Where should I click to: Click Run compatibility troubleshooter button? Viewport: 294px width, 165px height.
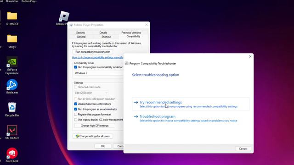point(93,52)
